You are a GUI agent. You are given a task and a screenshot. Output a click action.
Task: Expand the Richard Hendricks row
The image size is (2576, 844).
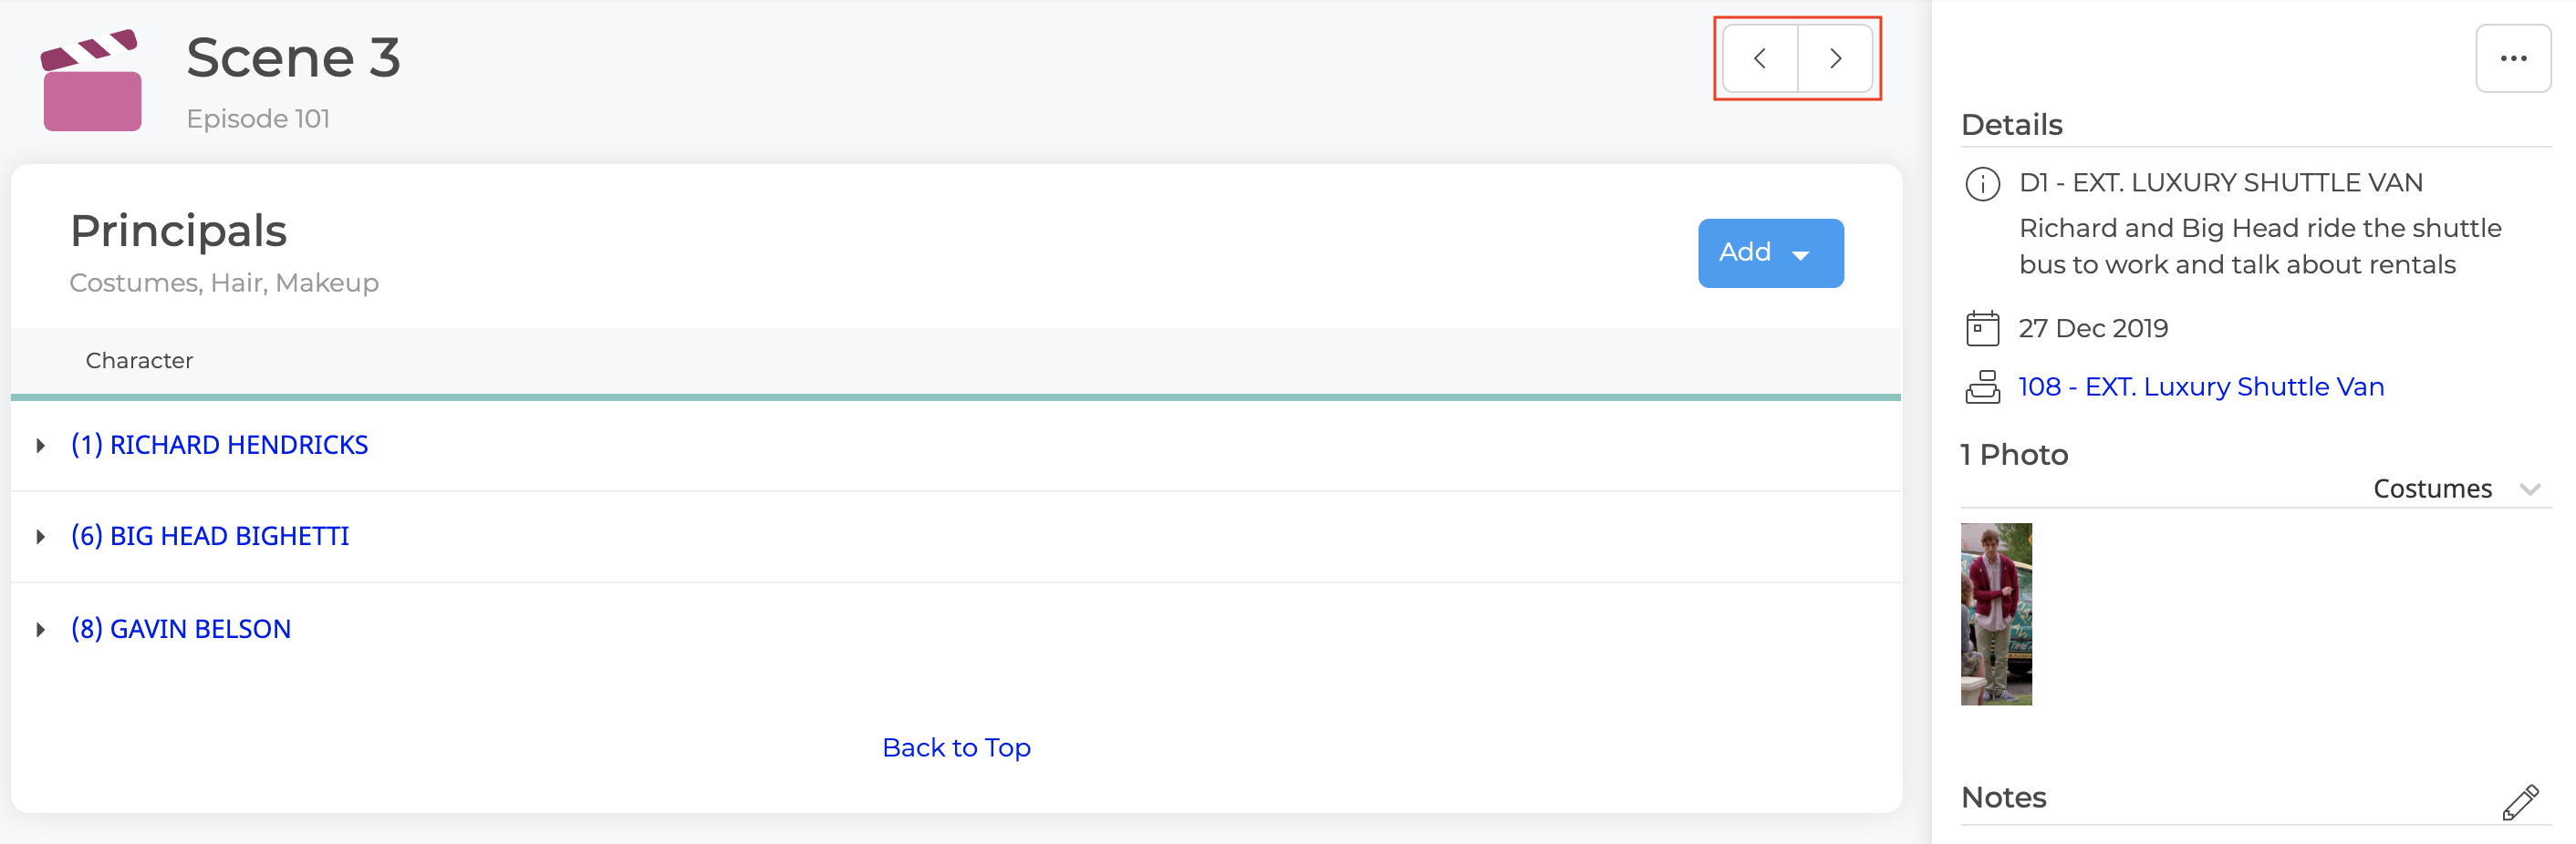coord(40,446)
